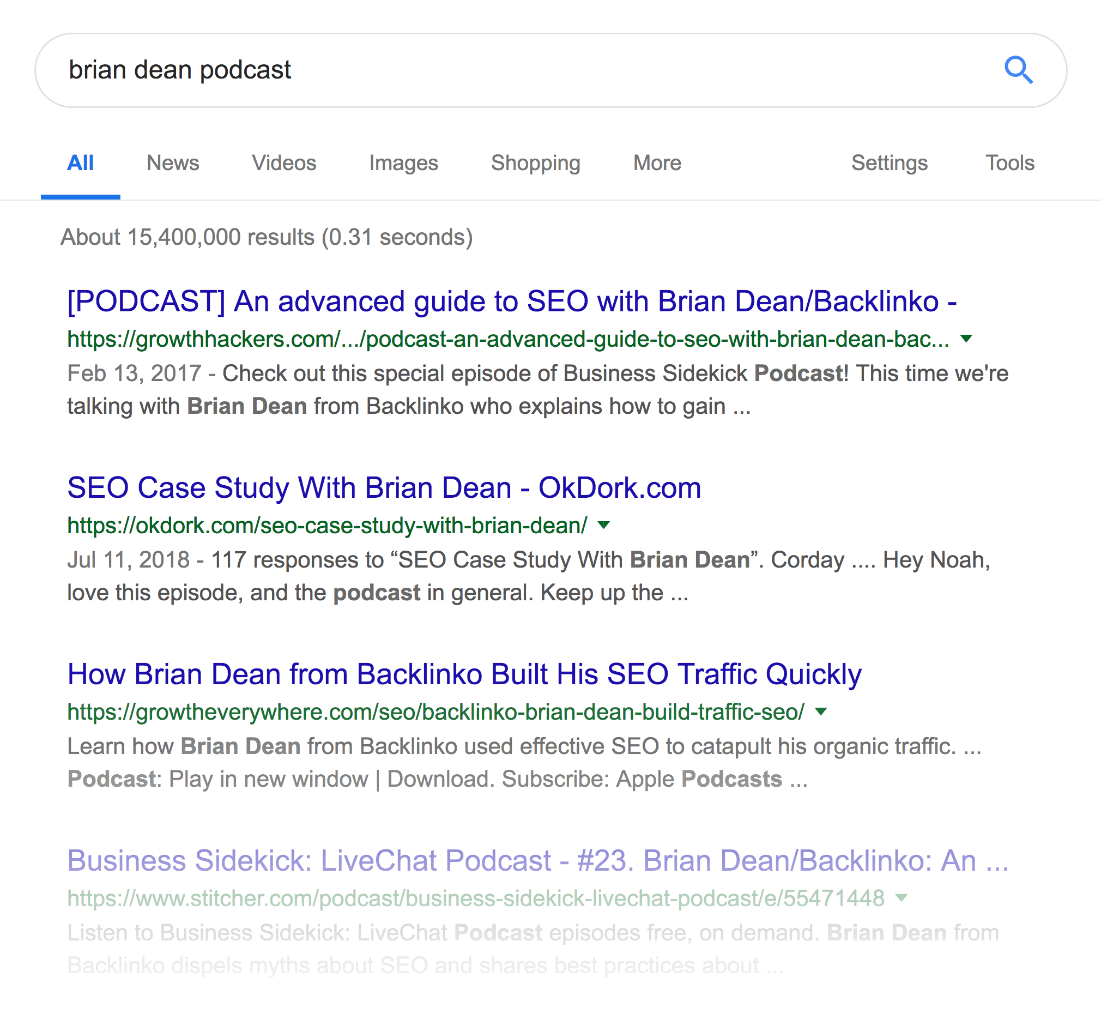Switch to the Images tab

point(404,164)
